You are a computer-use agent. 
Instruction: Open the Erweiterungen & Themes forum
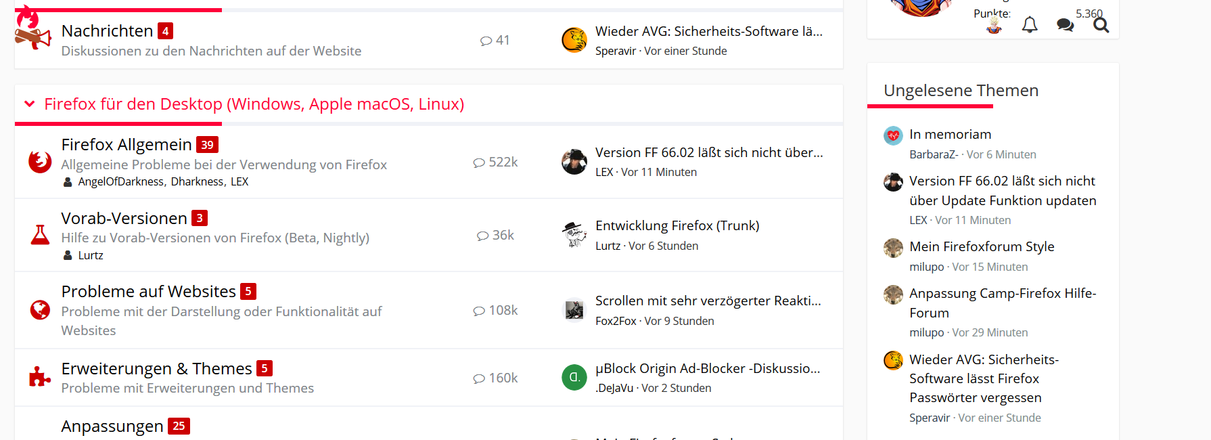click(x=156, y=368)
